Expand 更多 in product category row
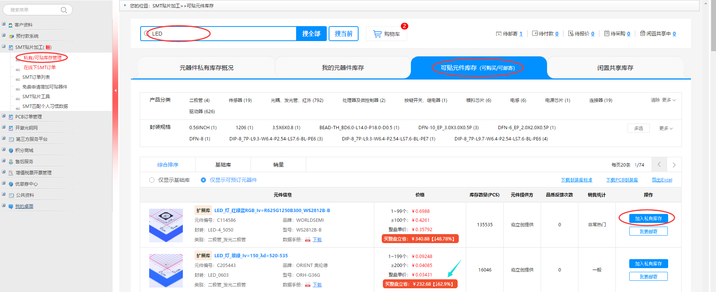This screenshot has width=716, height=292. 669,100
